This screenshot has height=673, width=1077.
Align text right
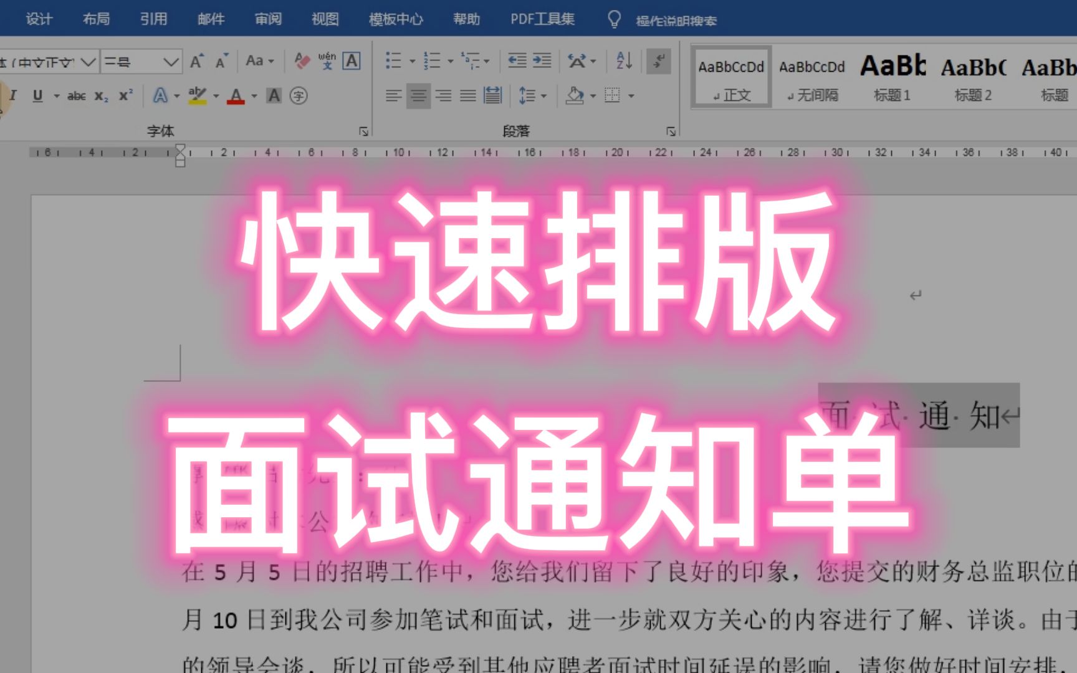(x=443, y=96)
